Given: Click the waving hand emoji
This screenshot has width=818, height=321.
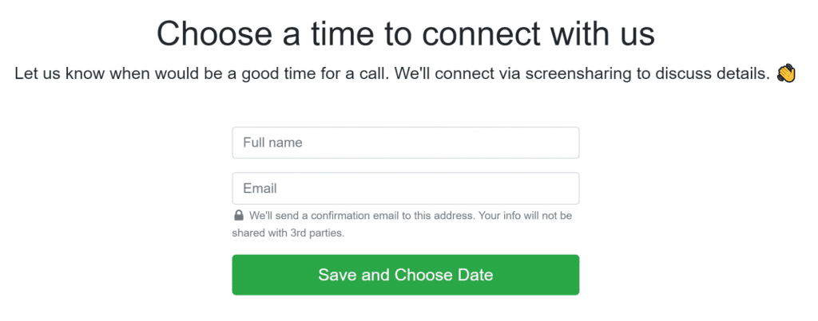Looking at the screenshot, I should click(x=786, y=73).
